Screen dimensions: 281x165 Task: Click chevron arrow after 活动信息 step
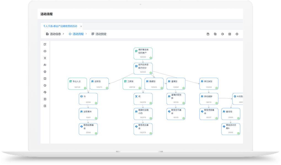tap(63, 34)
